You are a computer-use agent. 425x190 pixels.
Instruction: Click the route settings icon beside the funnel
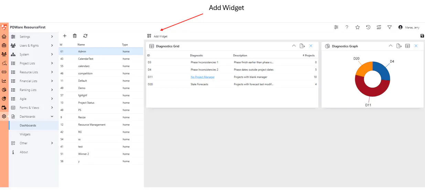[x=379, y=27]
